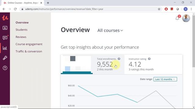Viewport: 195px width, 109px height.
Task: Open the Tools wrench icon in sidebar
Action: tap(5, 58)
